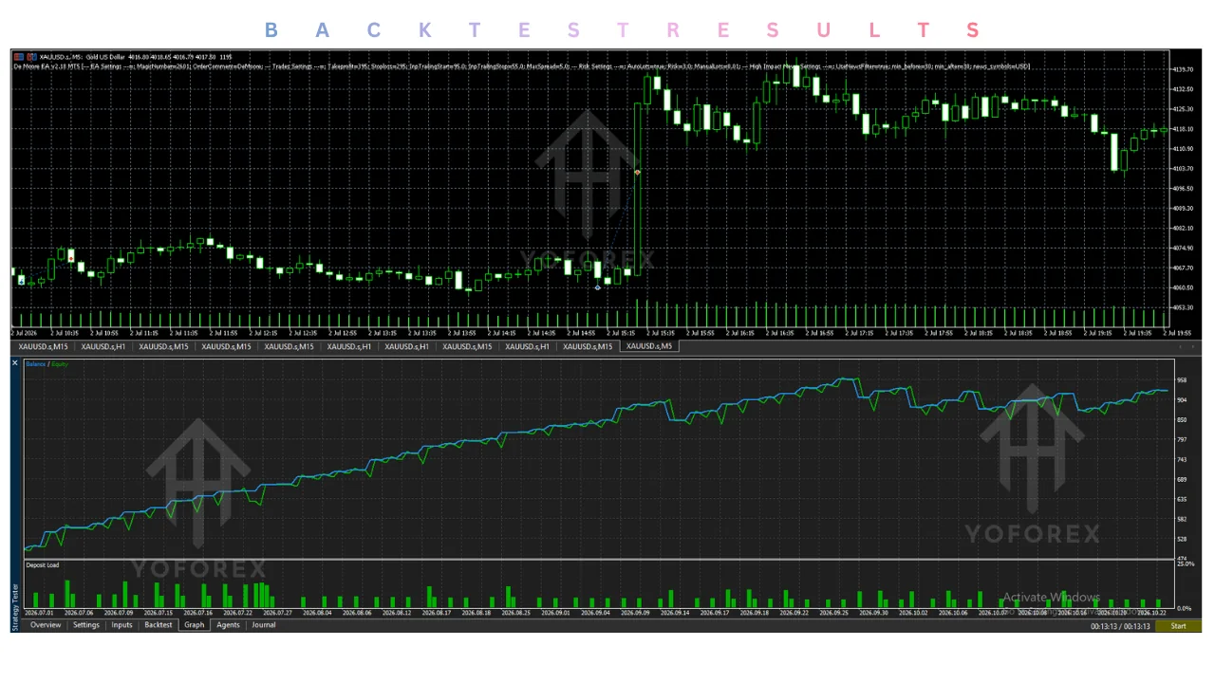Switch to the active XAUUSD.s,M5 chart tab
1215x683 pixels.
[x=649, y=346]
